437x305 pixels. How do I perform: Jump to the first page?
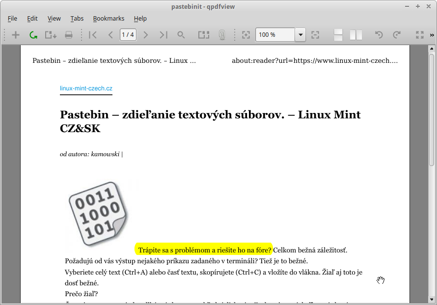(93, 35)
